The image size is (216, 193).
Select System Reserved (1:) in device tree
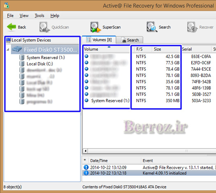(x=46, y=57)
